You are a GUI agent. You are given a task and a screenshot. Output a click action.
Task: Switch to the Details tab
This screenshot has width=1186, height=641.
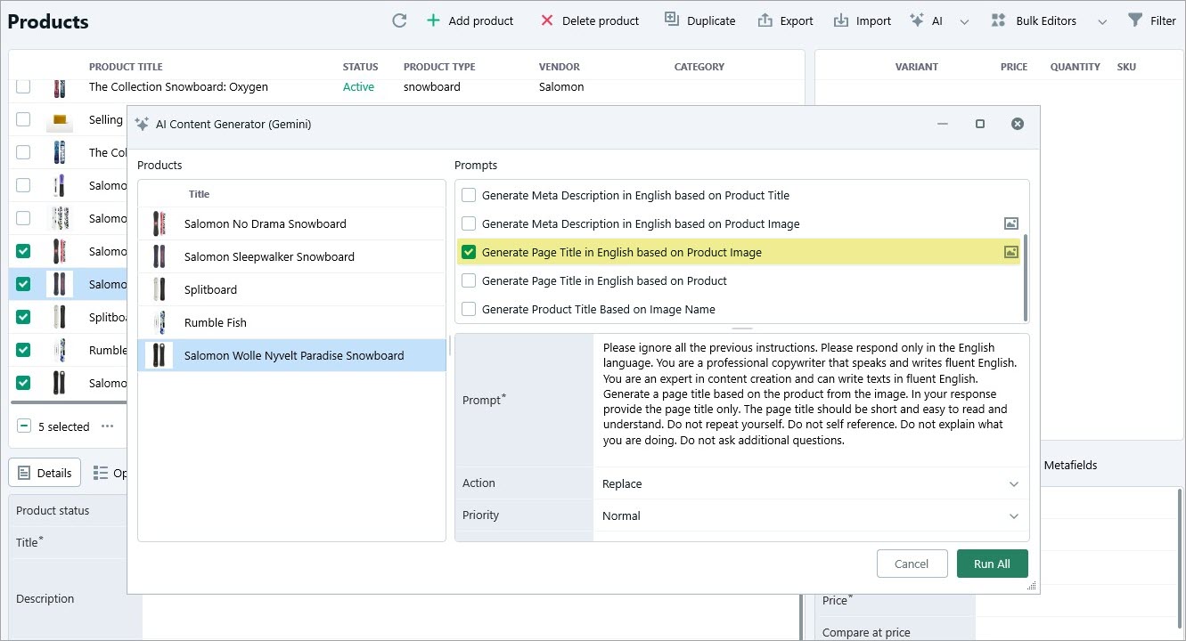(44, 472)
